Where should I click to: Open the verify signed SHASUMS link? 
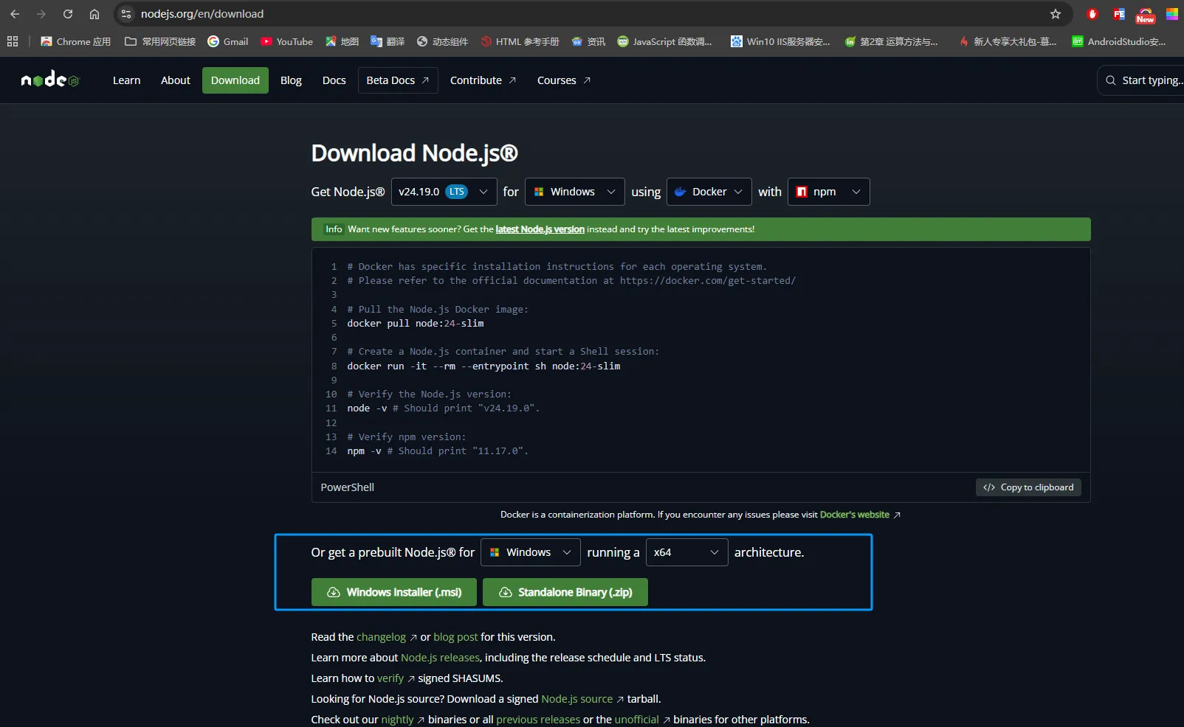point(390,678)
